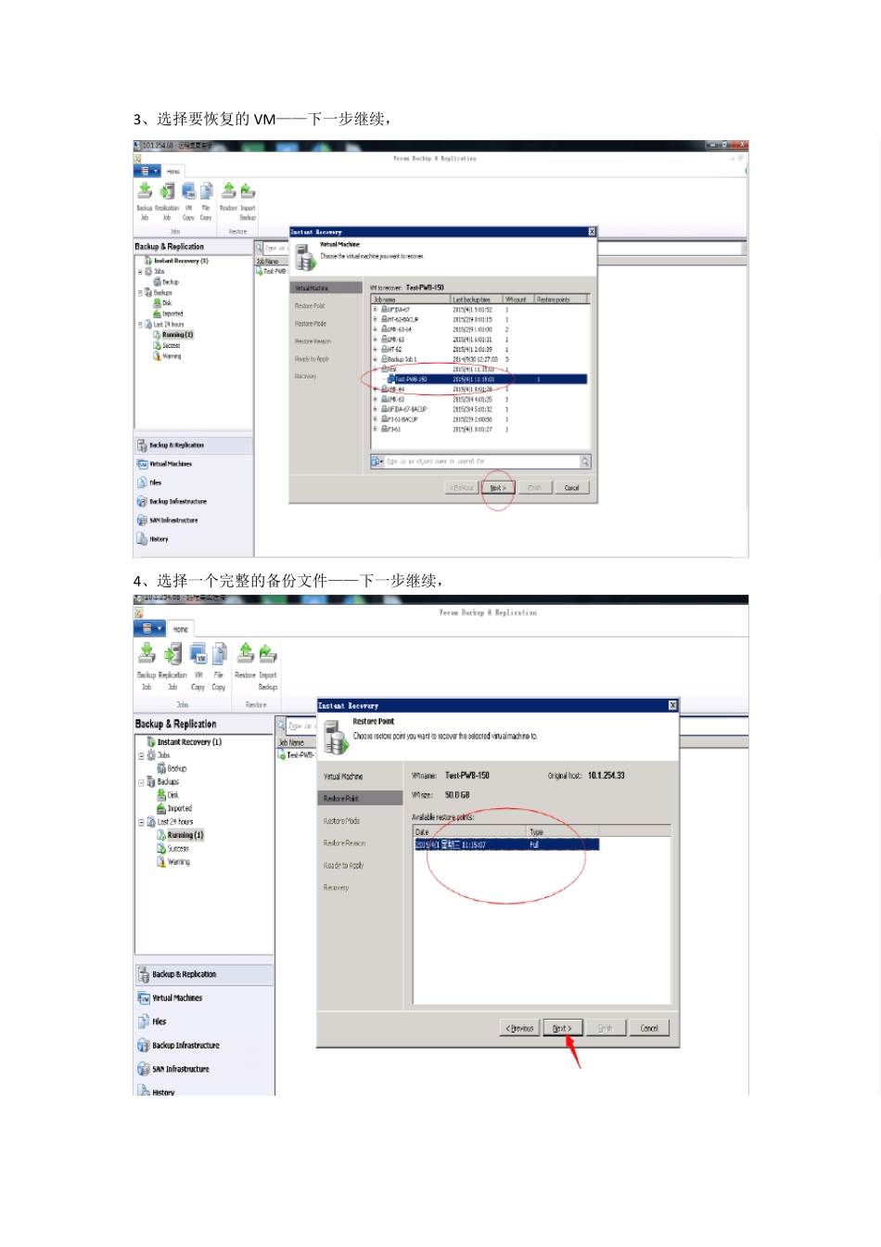The width and height of the screenshot is (881, 1247).
Task: Sort by Job name column in VM list
Action: [411, 300]
